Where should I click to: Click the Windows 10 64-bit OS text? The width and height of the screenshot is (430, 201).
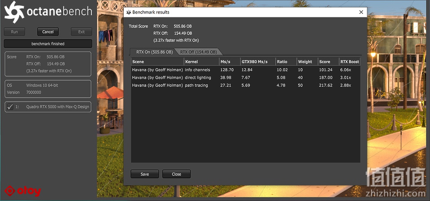click(42, 85)
